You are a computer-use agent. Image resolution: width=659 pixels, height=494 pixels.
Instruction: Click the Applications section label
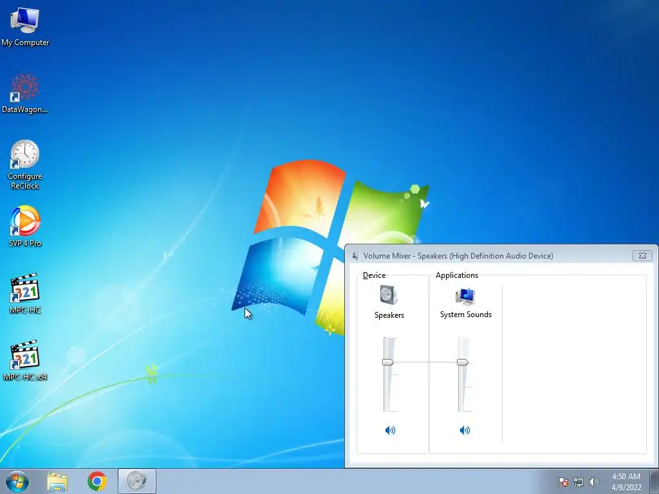coord(457,275)
